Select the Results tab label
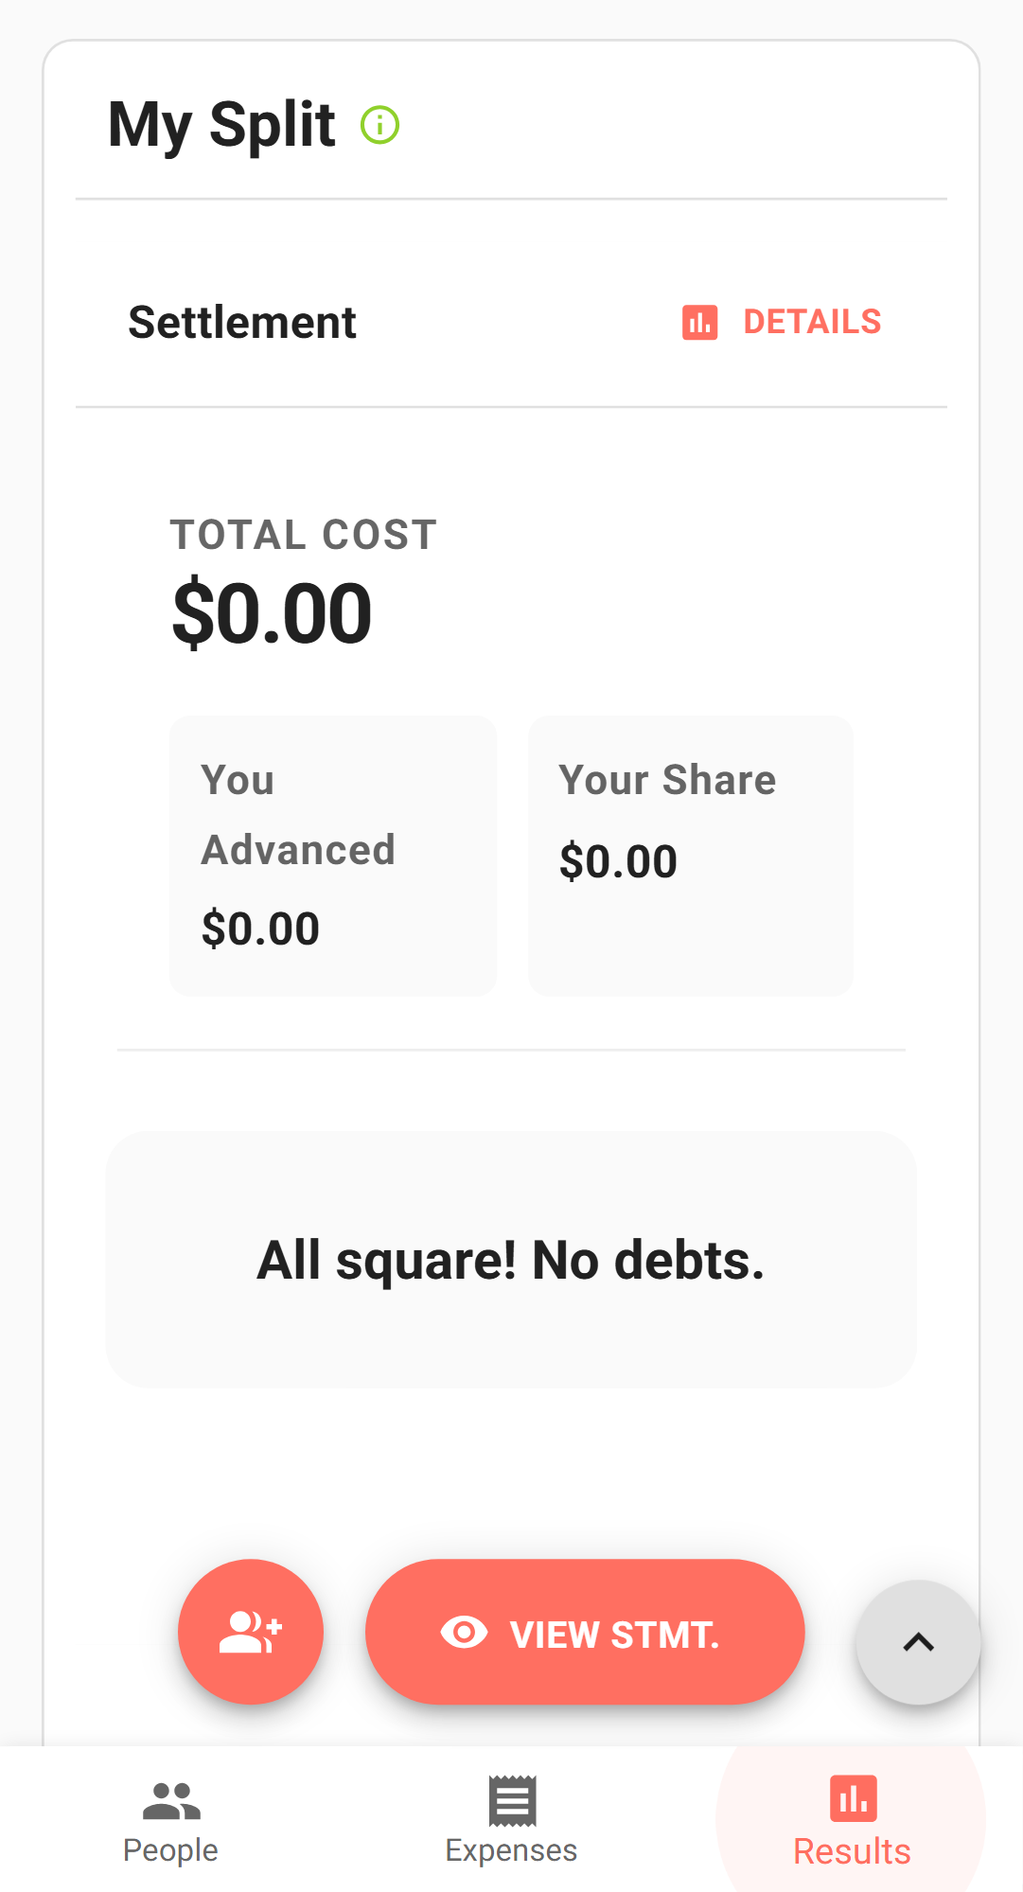 click(852, 1851)
